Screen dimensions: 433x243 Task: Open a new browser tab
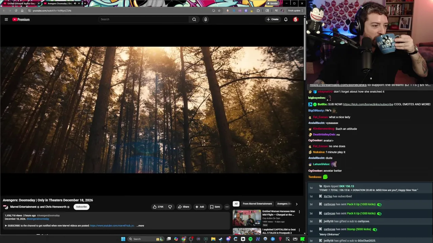click(85, 3)
